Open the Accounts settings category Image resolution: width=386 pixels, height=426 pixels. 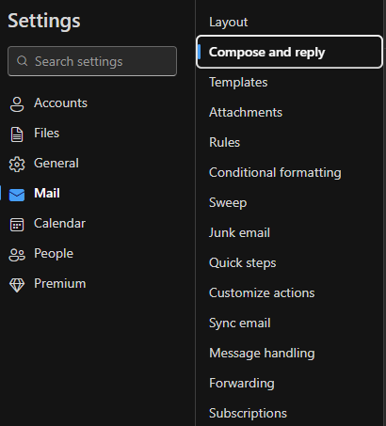(60, 103)
